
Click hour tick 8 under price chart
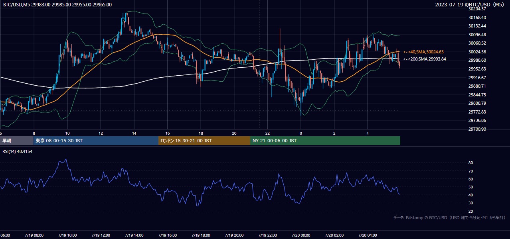[34, 133]
